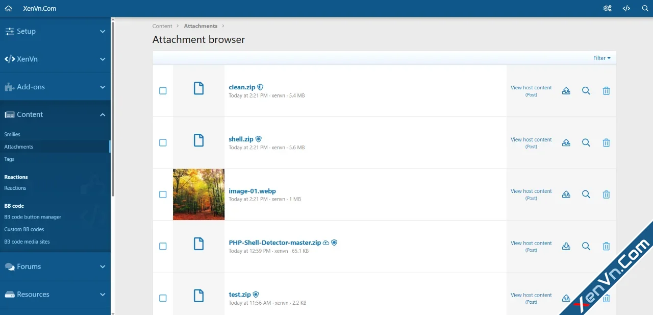Open the Filter dropdown
The width and height of the screenshot is (653, 315).
pyautogui.click(x=601, y=58)
